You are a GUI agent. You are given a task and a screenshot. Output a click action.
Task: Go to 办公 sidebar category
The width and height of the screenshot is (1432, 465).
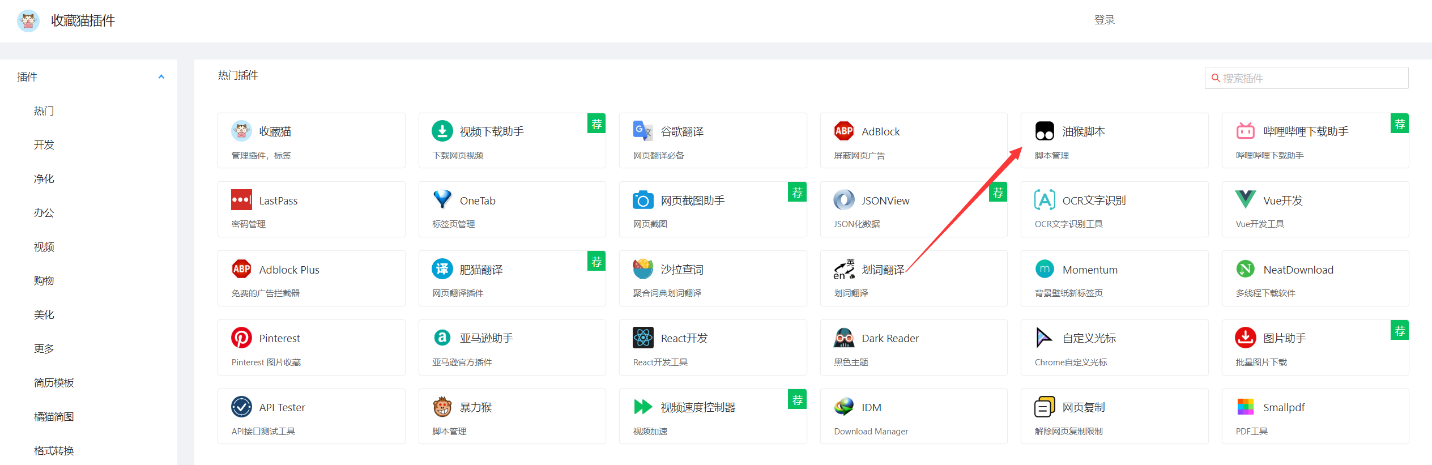[44, 213]
